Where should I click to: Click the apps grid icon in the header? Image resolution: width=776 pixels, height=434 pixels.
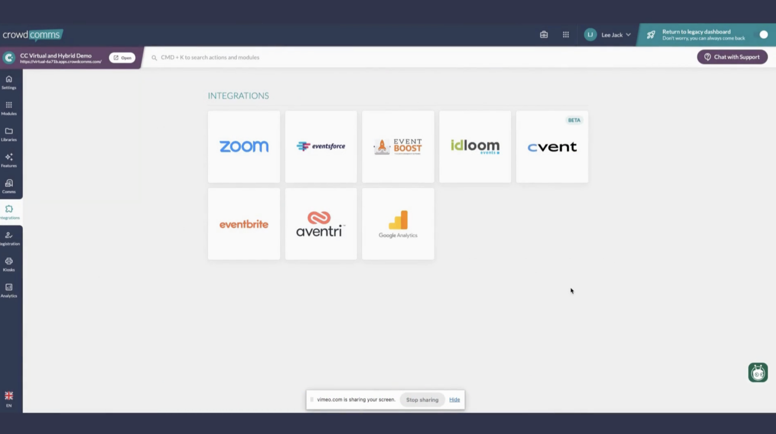[x=565, y=34]
